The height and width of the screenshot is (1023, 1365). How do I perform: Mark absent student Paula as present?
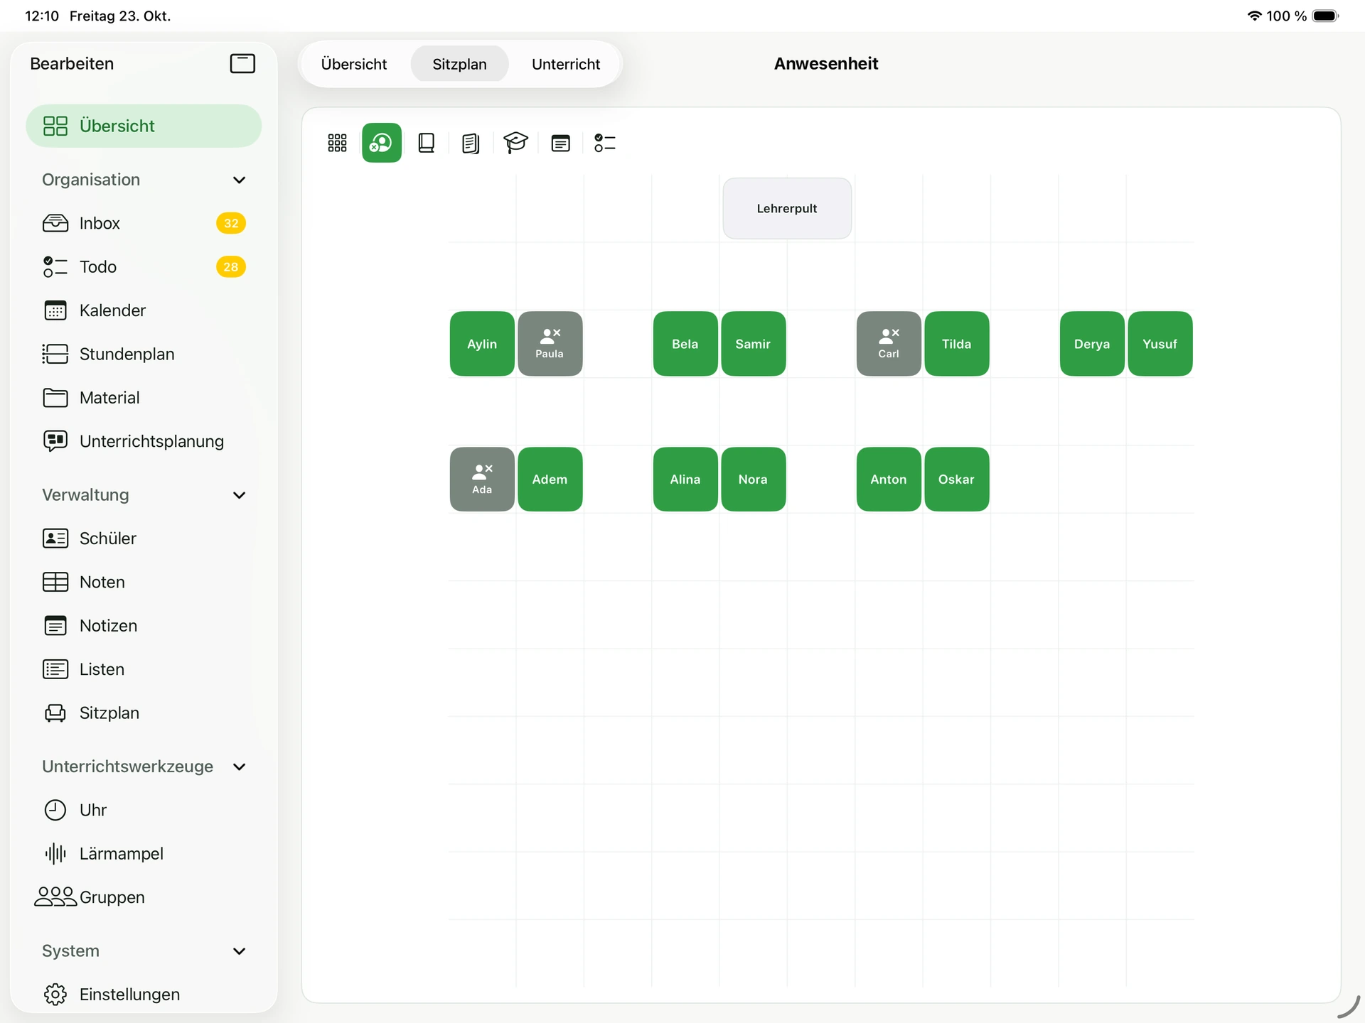coord(550,344)
